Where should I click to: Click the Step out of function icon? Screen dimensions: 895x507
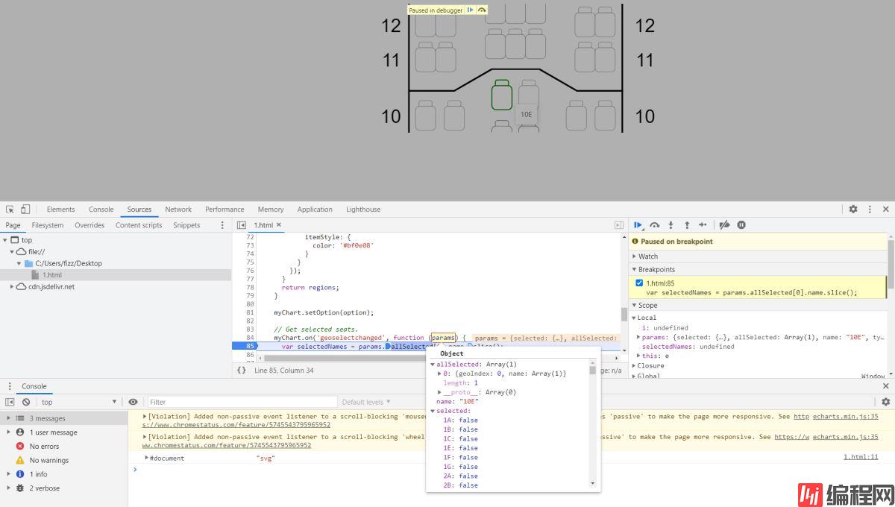pos(686,225)
